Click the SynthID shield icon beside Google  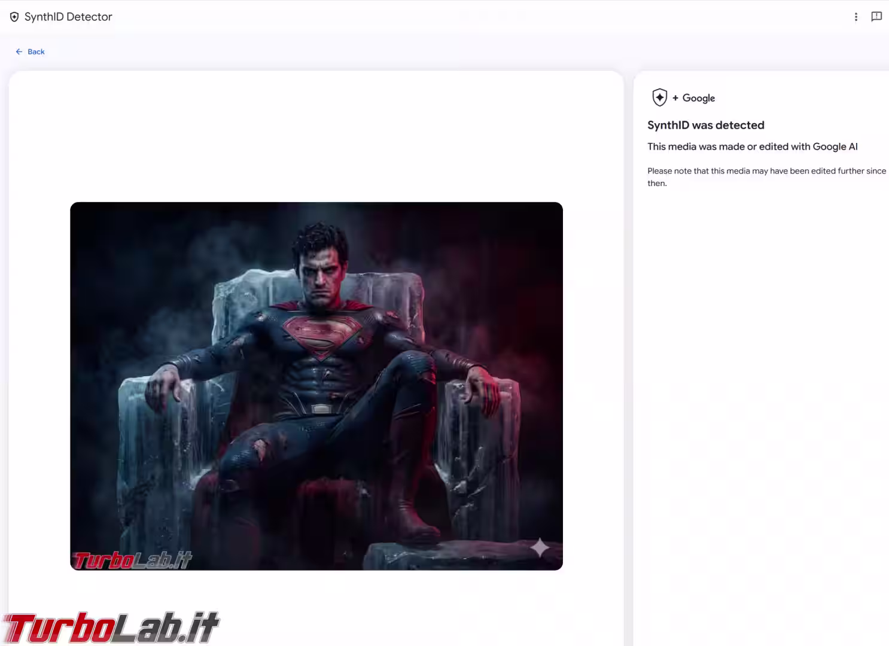tap(659, 97)
